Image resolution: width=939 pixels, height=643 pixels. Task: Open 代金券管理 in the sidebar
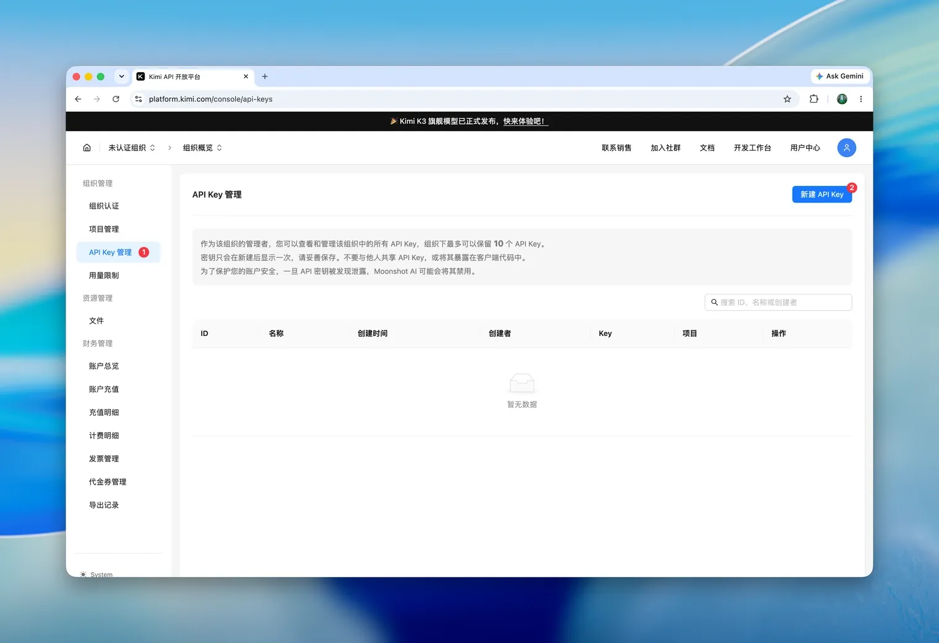coord(119,482)
